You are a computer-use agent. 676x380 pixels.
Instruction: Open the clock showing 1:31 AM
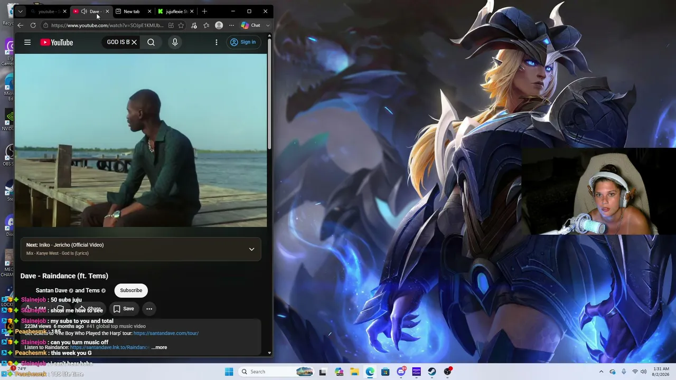click(x=661, y=372)
